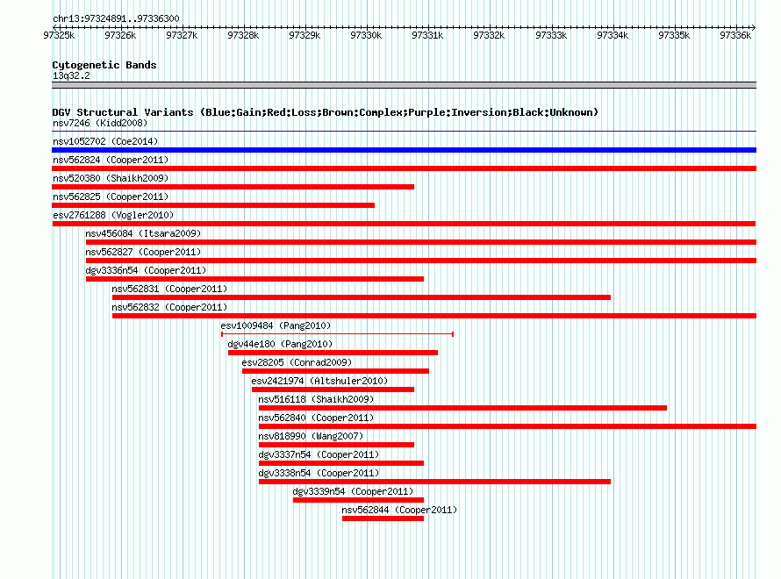
Task: Open the nsv1052702 (Coe2014) label
Action: click(x=105, y=141)
